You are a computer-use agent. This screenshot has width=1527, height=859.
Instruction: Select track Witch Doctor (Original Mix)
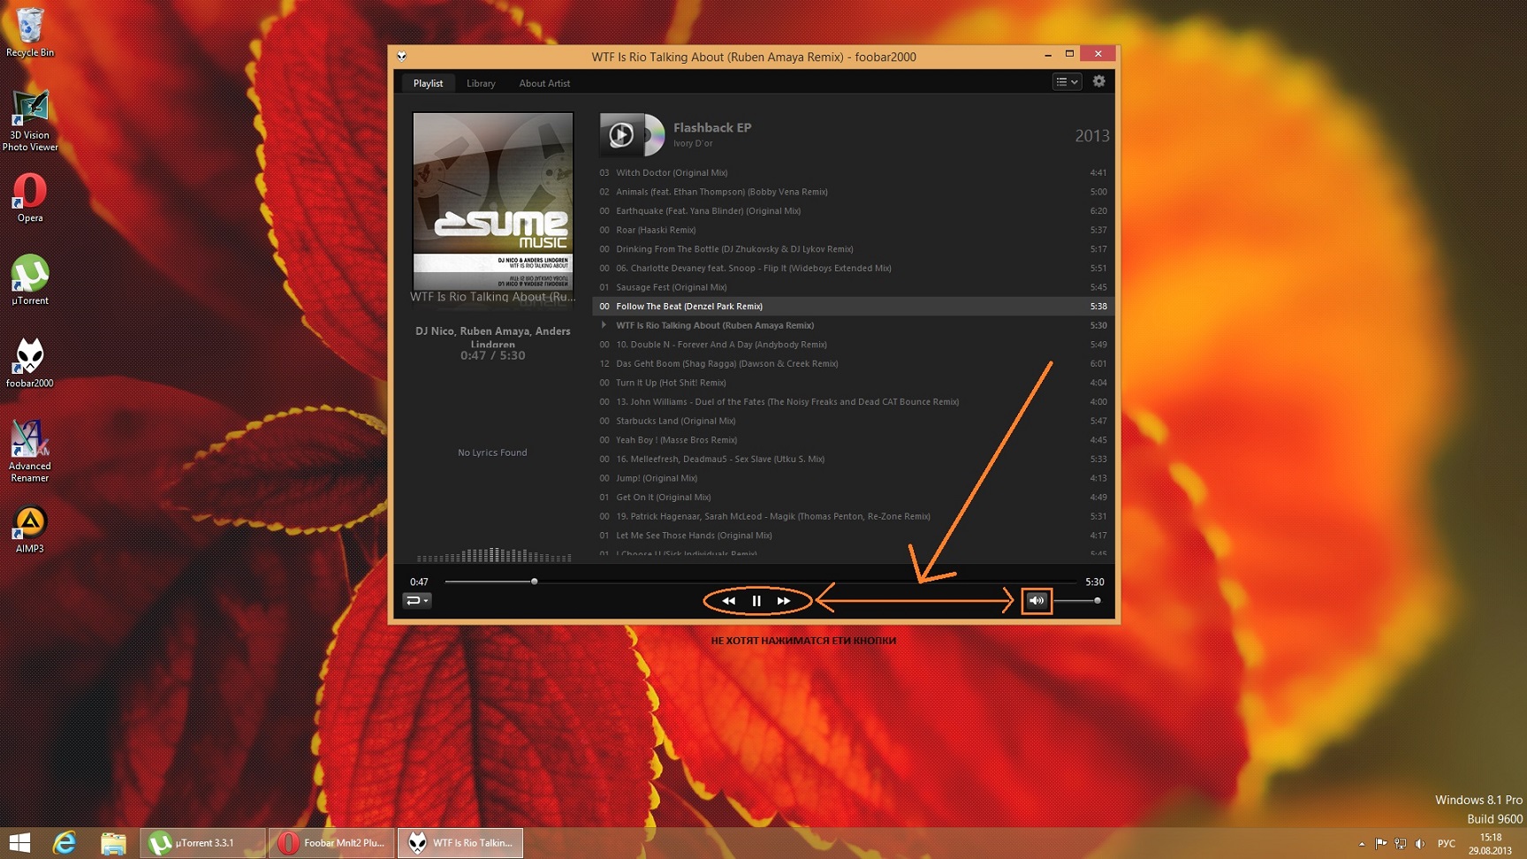[x=855, y=172]
